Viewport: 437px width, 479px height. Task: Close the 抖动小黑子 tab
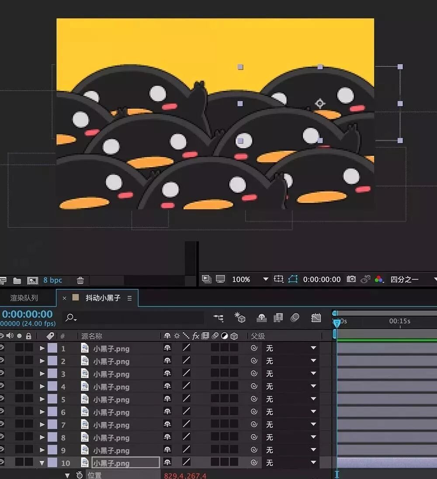pyautogui.click(x=64, y=298)
